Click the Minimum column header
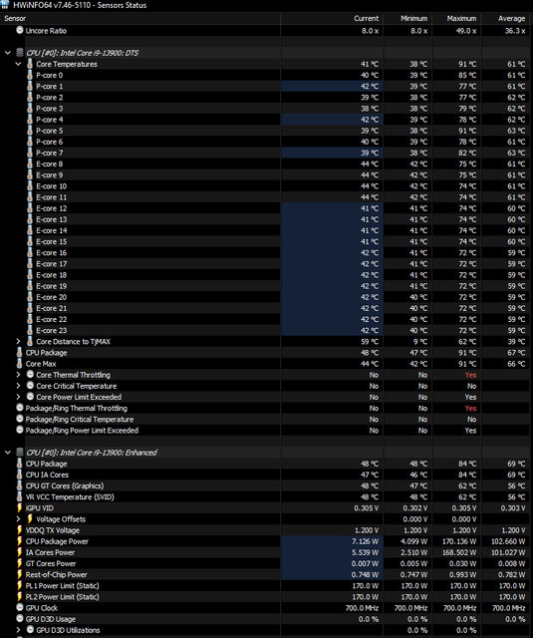This screenshot has height=638, width=533. (407, 18)
